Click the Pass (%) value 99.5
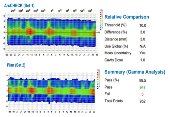 click(x=141, y=80)
